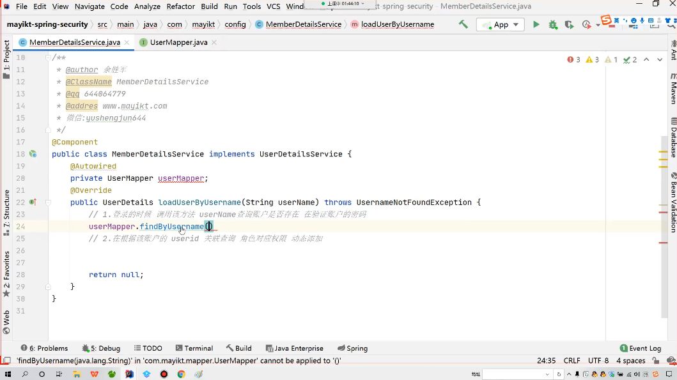Build project with the hammer icon
677x380 pixels.
coord(463,24)
